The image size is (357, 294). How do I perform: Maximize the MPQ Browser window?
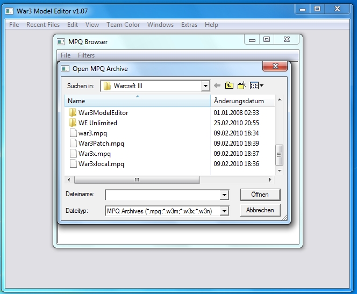point(267,39)
